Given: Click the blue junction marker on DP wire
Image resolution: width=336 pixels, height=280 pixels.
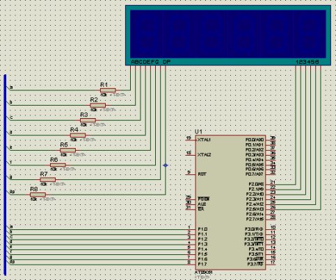Looking at the screenshot, I should (x=166, y=165).
